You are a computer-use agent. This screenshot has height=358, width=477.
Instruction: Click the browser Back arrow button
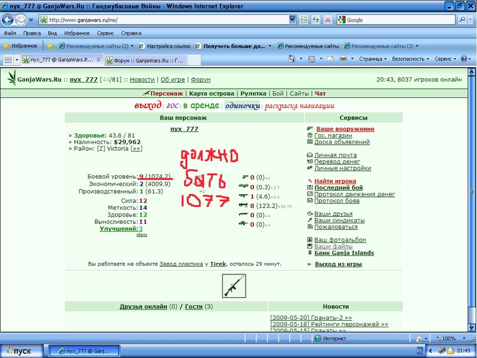pyautogui.click(x=8, y=20)
